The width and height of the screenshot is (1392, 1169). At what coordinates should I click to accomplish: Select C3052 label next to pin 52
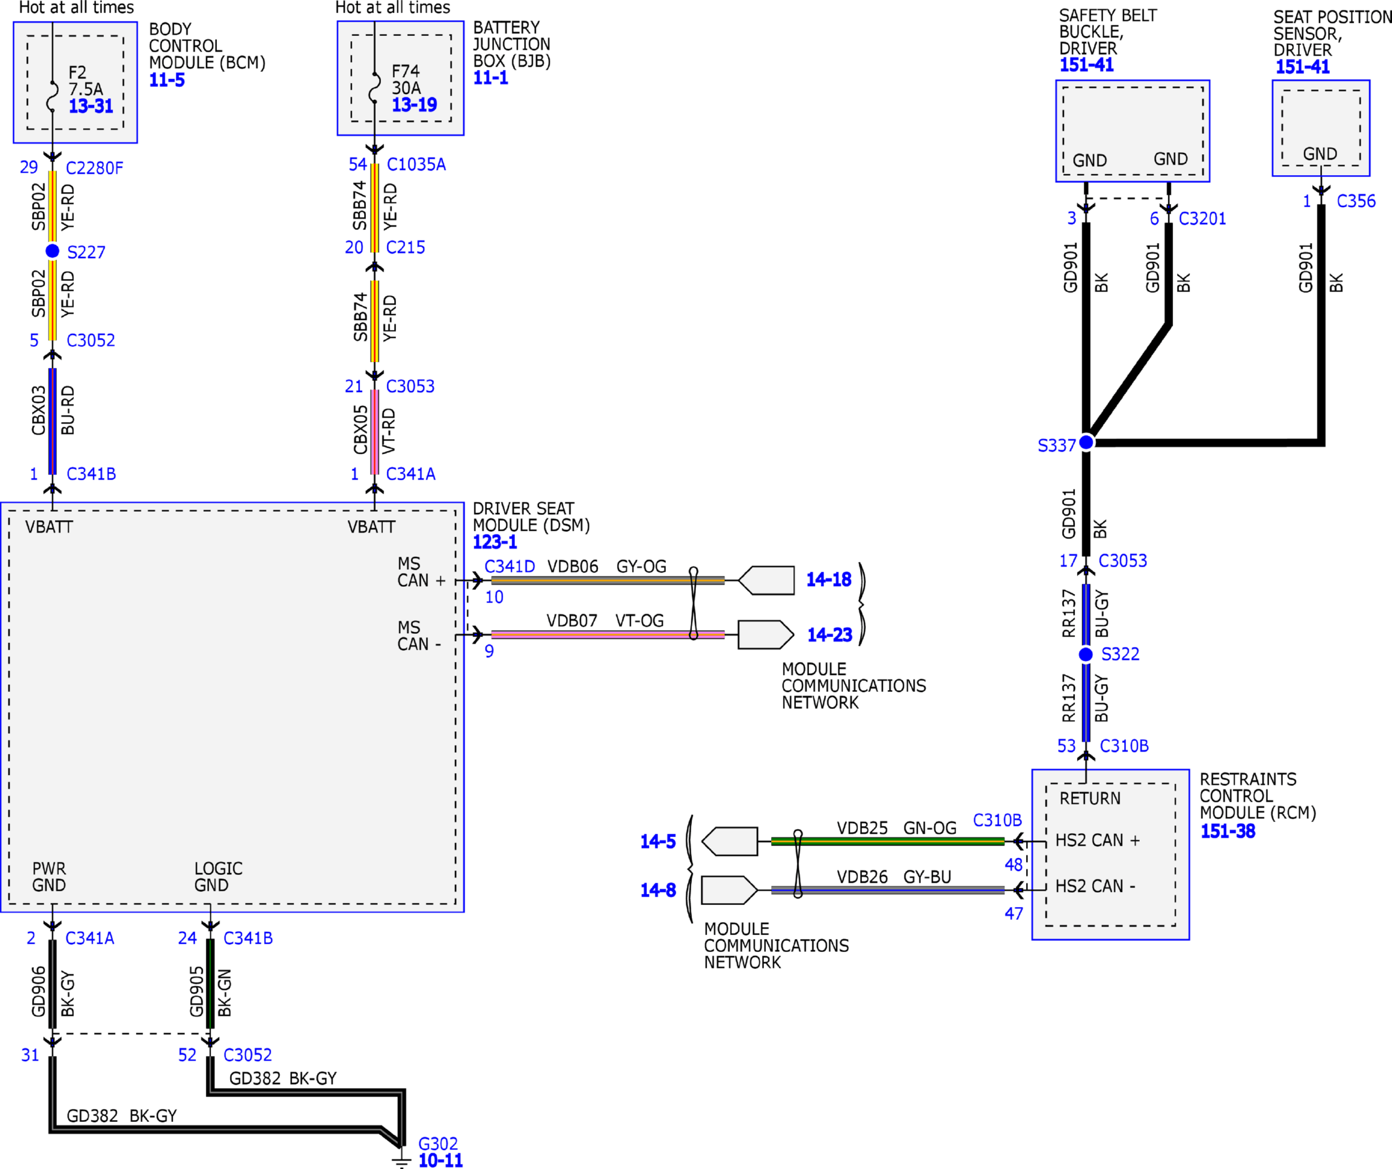[x=248, y=1055]
